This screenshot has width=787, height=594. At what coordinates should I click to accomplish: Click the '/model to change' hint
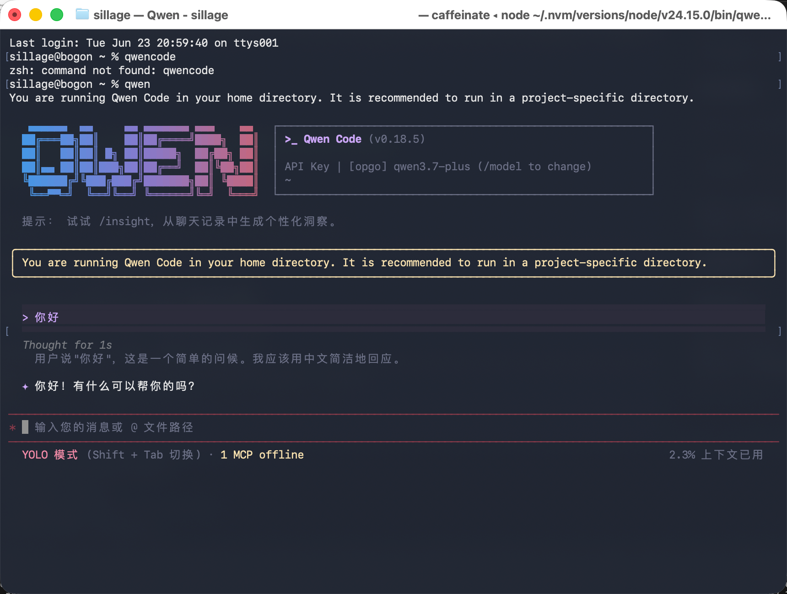coord(534,167)
